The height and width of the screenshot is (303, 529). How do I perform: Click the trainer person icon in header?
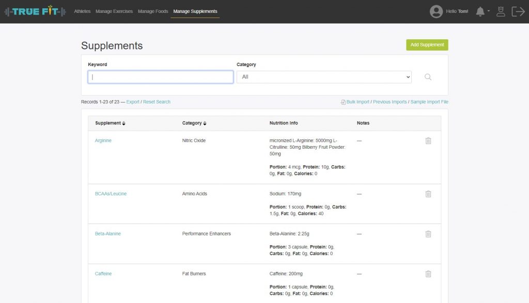coord(501,11)
